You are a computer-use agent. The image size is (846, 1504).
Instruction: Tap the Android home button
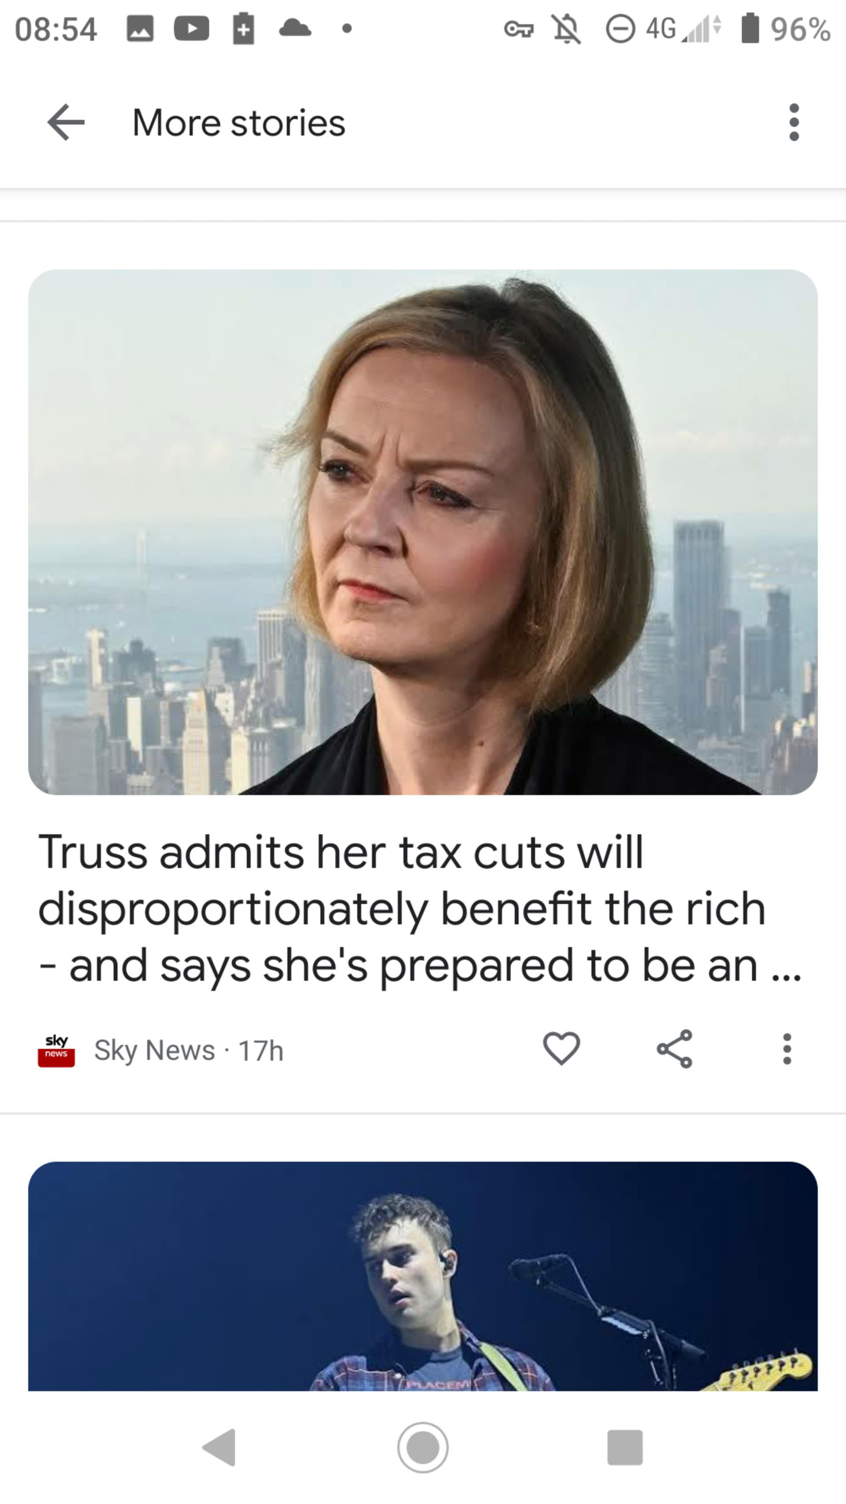coord(423,1447)
